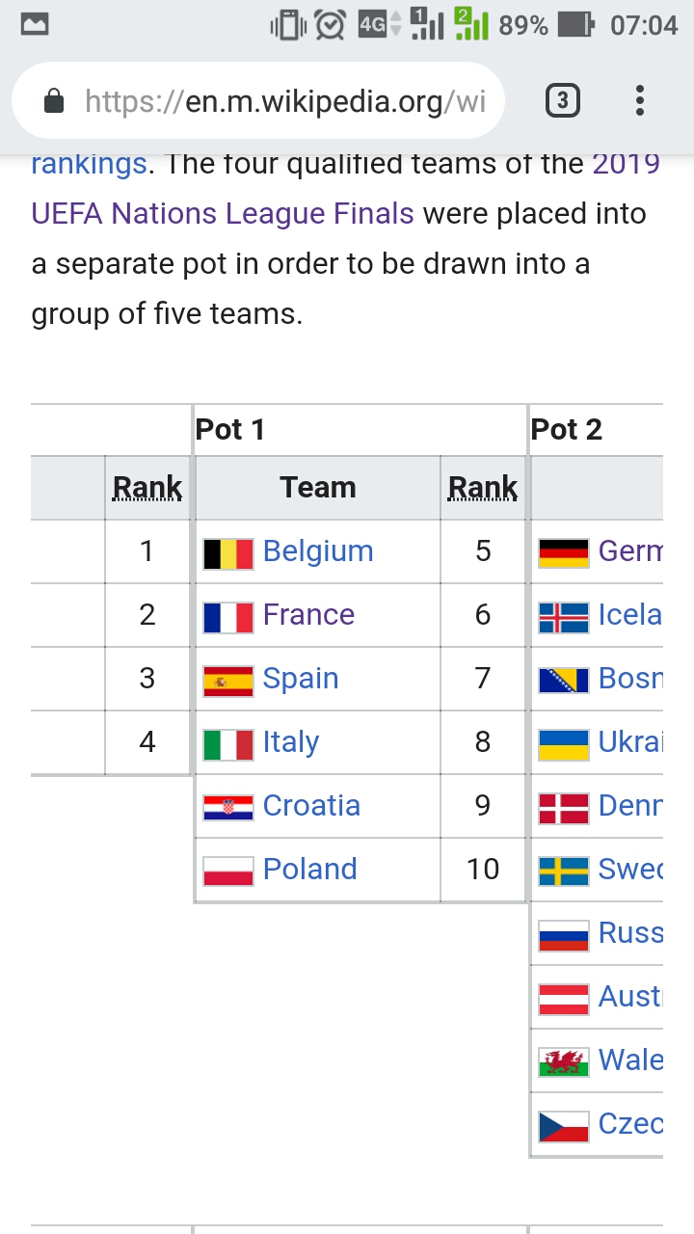The width and height of the screenshot is (694, 1234).
Task: Open the browser three-dot menu
Action: click(x=639, y=100)
